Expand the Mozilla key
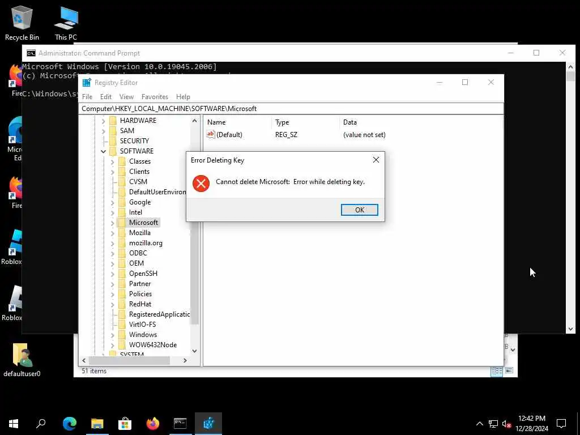Image resolution: width=580 pixels, height=435 pixels. (x=113, y=233)
